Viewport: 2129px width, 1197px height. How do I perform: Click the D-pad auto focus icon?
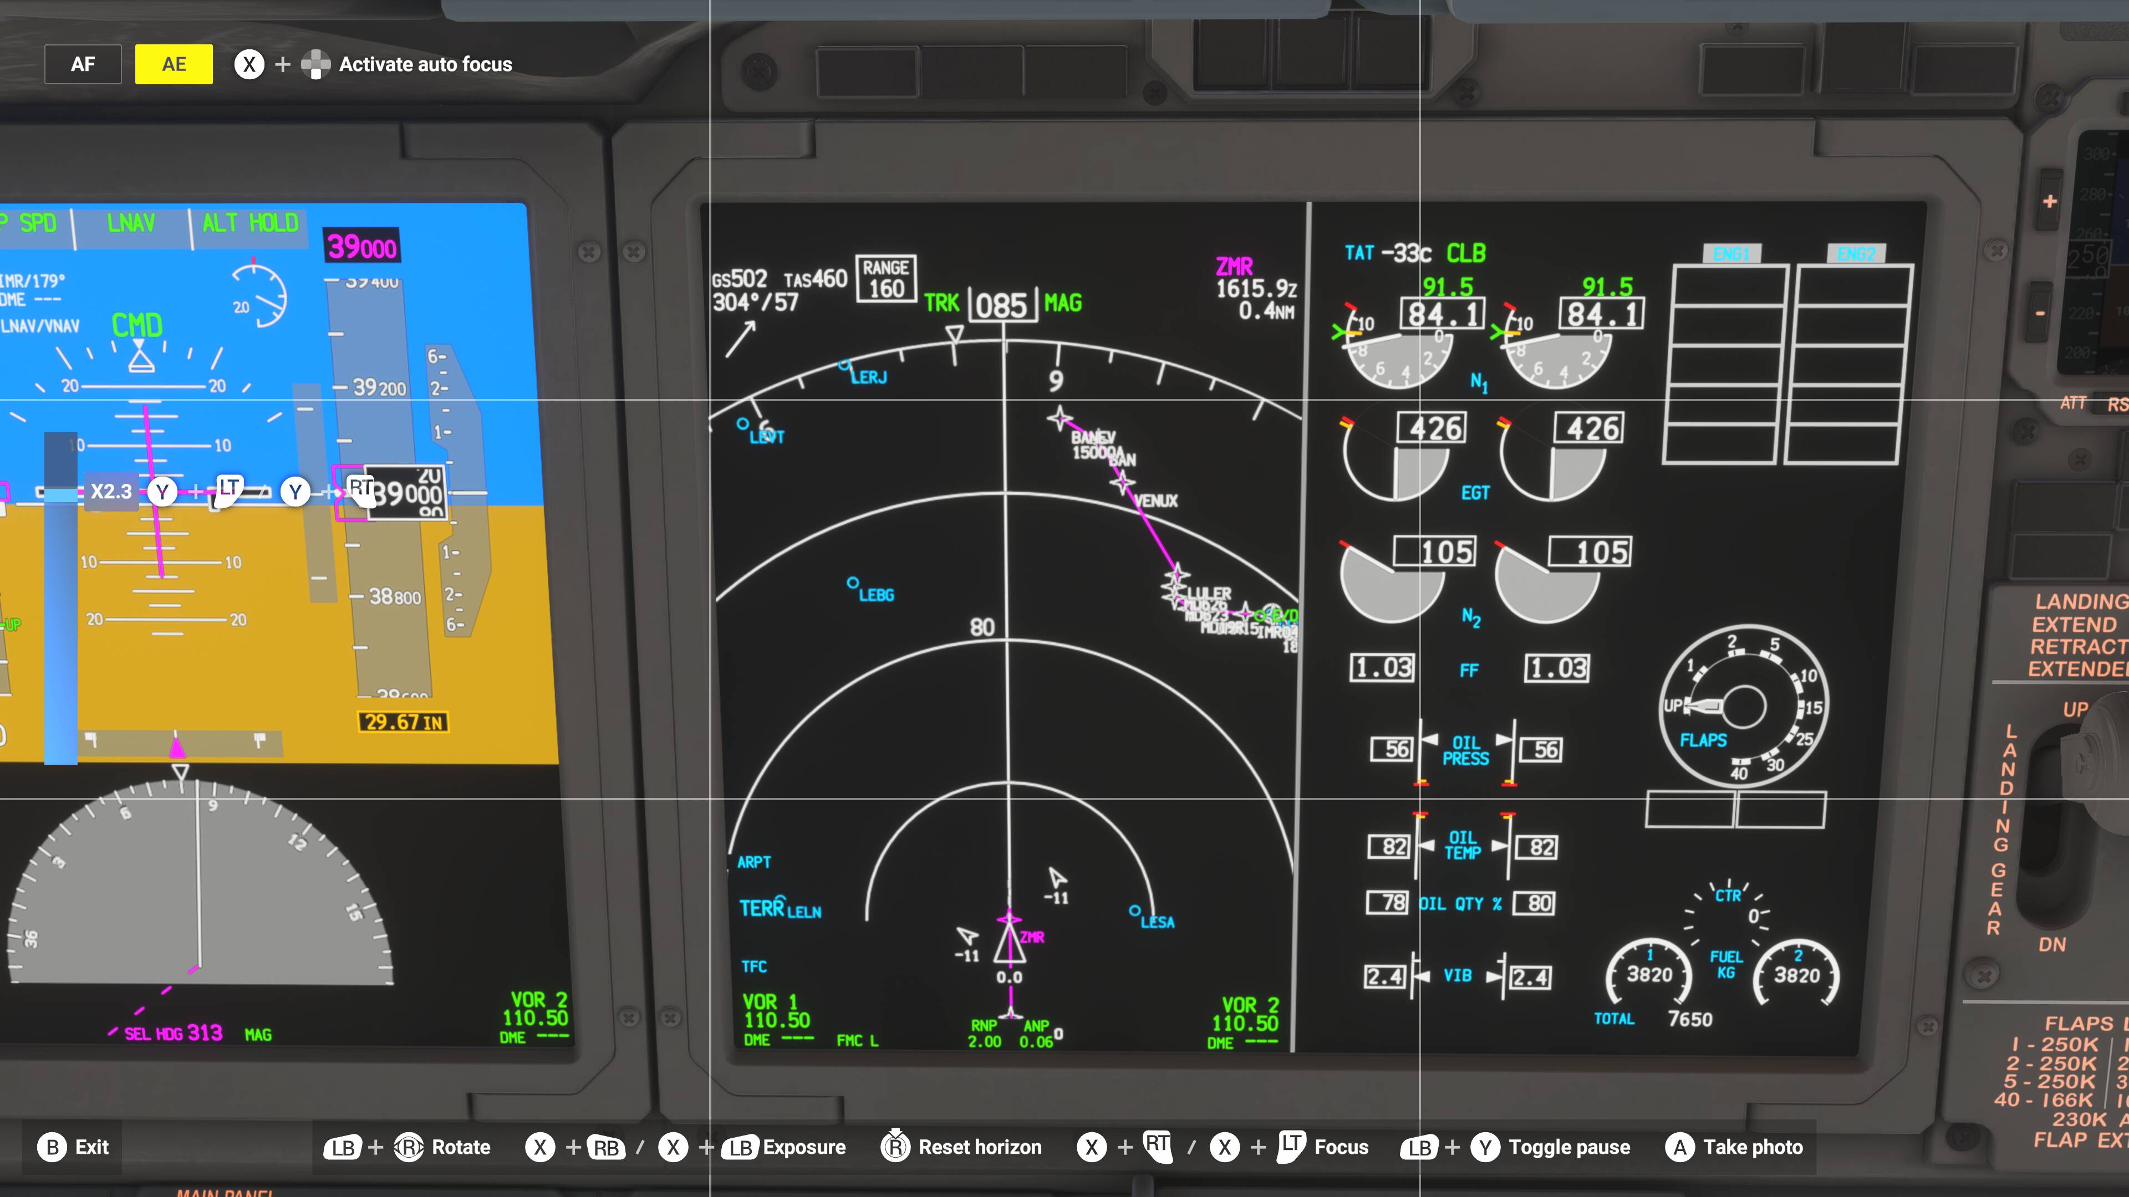pyautogui.click(x=315, y=64)
